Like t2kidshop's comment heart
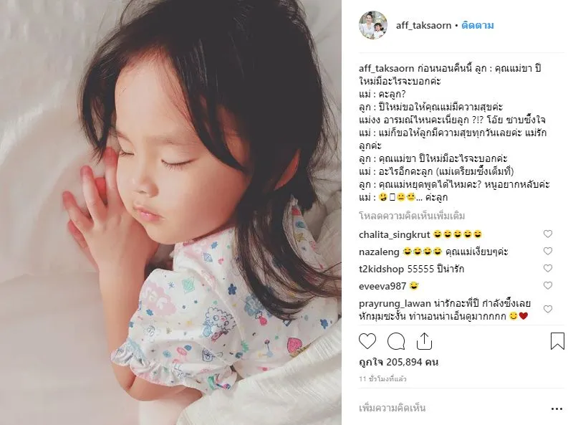Image resolution: width=568 pixels, height=425 pixels. coord(548,268)
